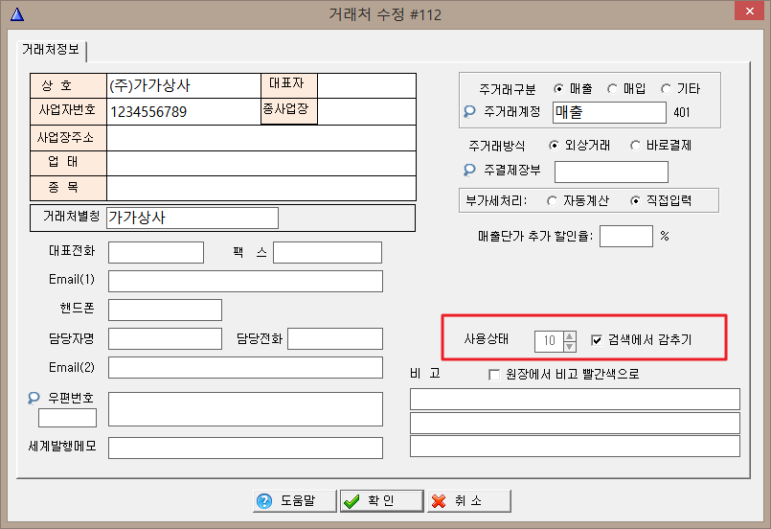
Task: Click the 세계발행메모 input field
Action: [x=245, y=448]
